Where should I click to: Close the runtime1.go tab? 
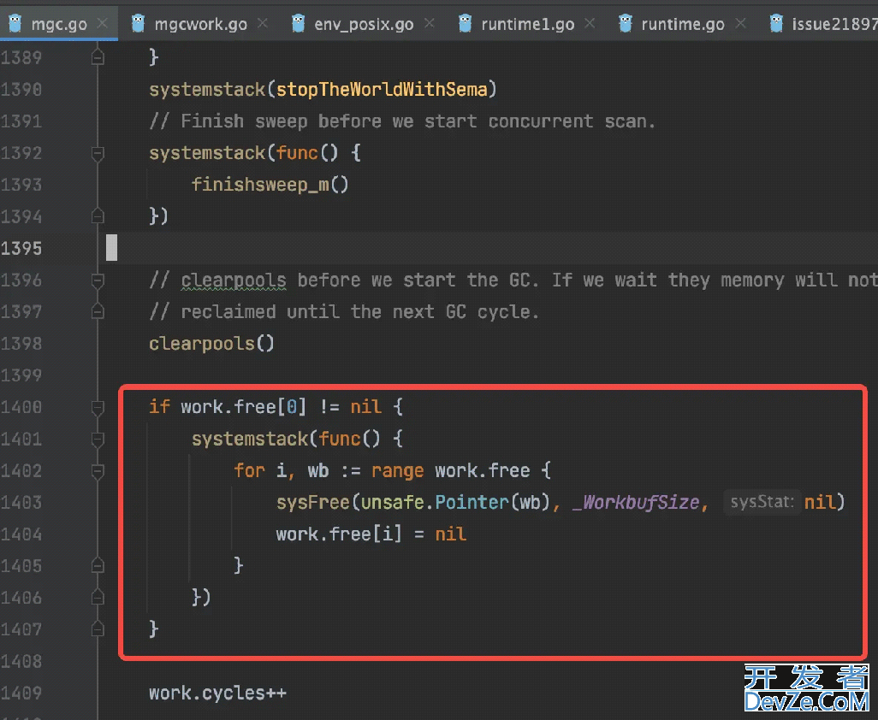[590, 23]
